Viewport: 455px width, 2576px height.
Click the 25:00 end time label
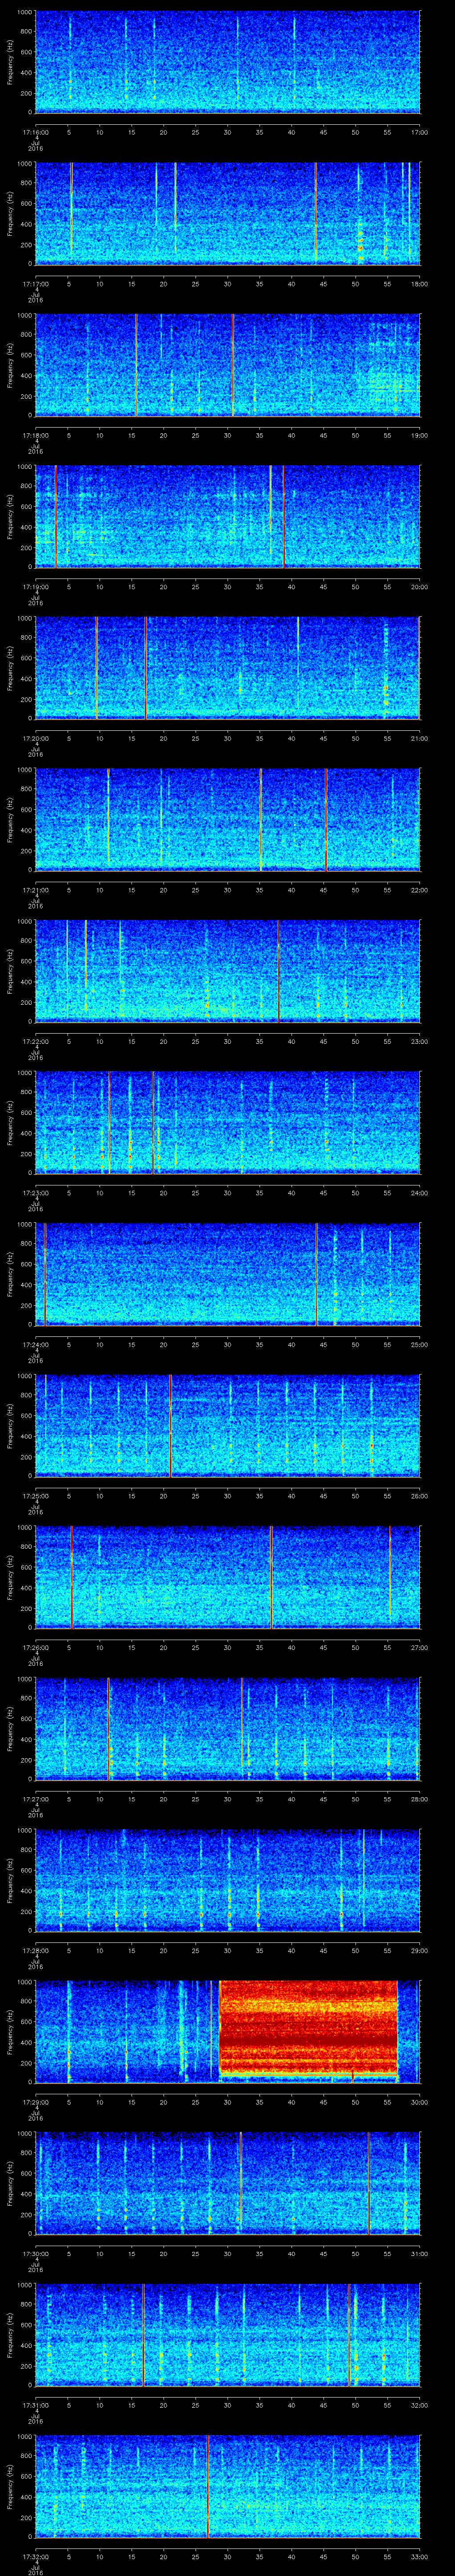pyautogui.click(x=419, y=1344)
